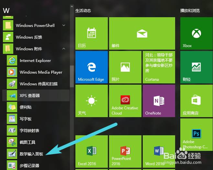Launch the Adobe Creative Cloud tile

pyautogui.click(x=125, y=101)
